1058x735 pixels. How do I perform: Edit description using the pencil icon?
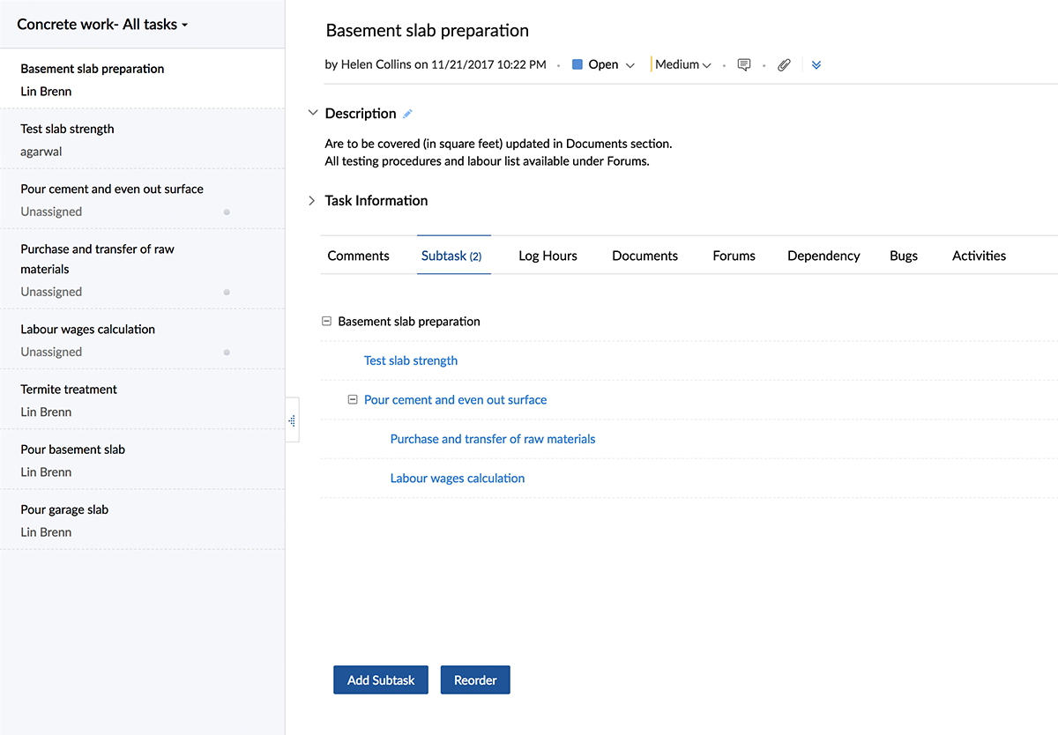(x=407, y=114)
